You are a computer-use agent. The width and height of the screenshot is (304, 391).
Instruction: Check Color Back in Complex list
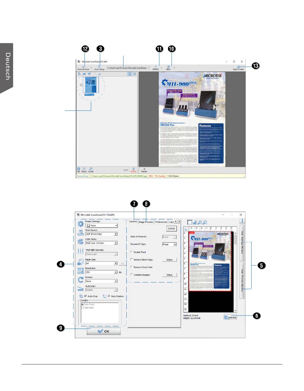pos(83,308)
